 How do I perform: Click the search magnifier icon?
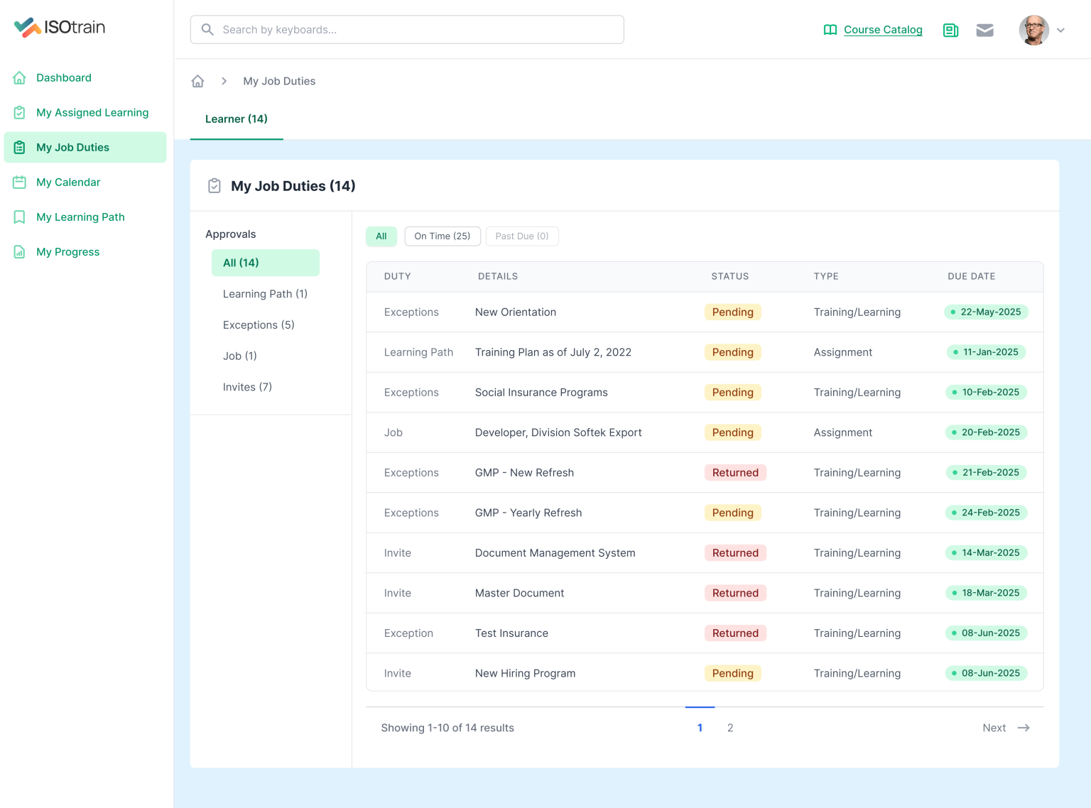pyautogui.click(x=207, y=29)
